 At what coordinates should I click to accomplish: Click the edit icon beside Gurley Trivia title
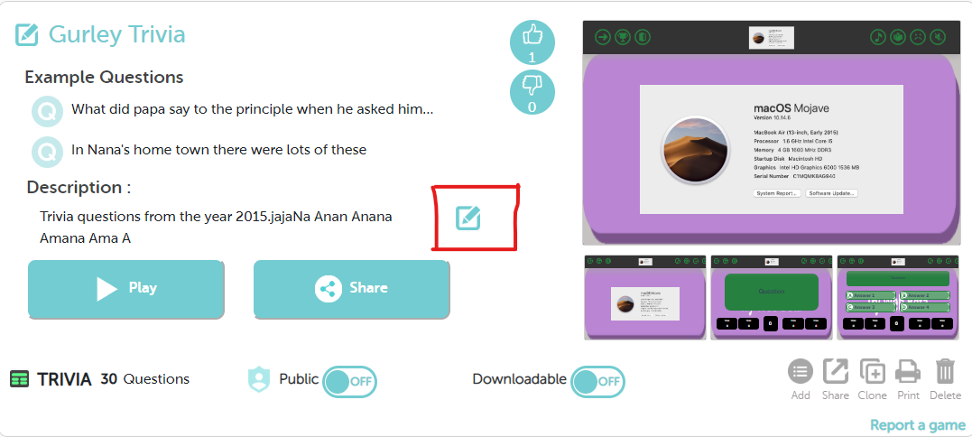click(27, 34)
